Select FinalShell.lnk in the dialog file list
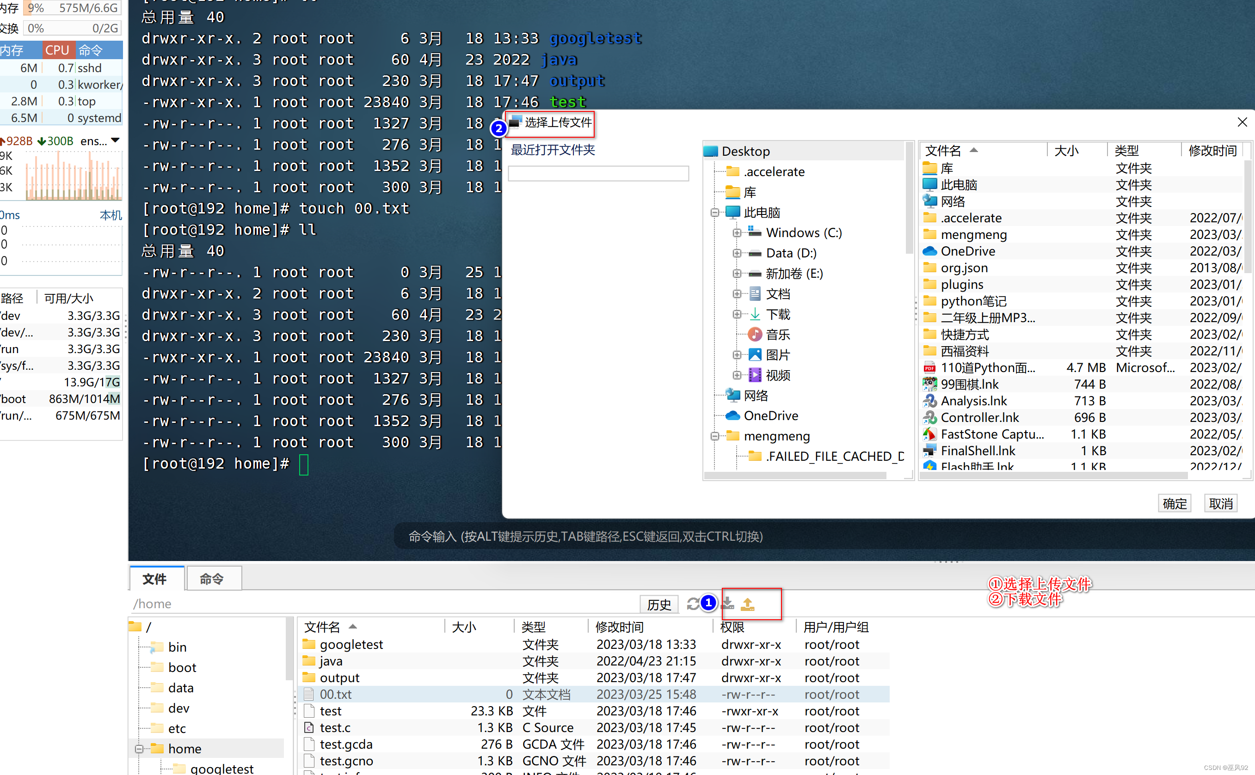The image size is (1255, 775). [977, 450]
